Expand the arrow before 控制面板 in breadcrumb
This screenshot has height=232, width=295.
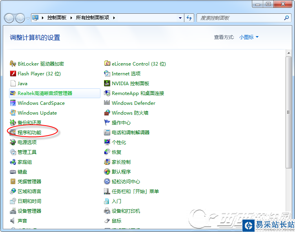click(x=43, y=18)
